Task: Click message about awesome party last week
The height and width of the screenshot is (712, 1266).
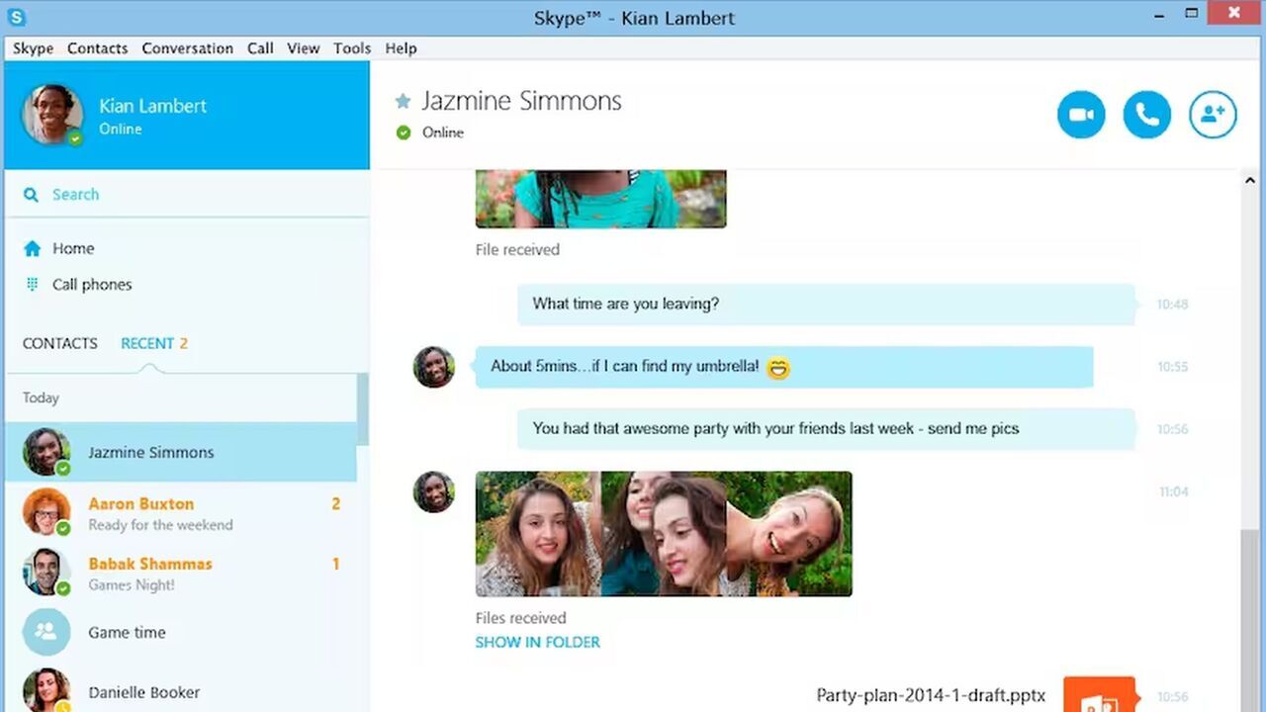Action: pos(826,429)
